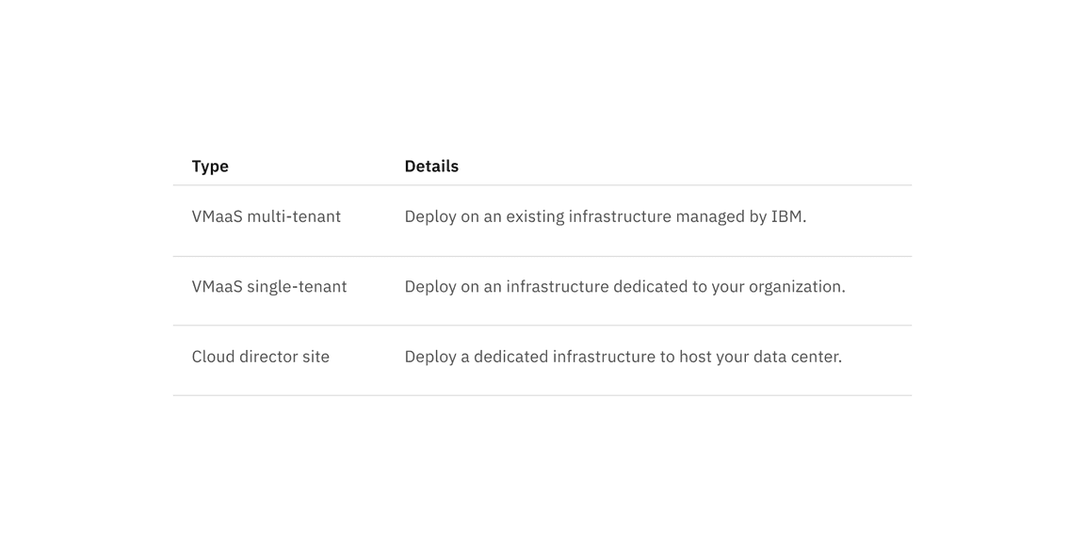Click the word IBM in the first row
The image size is (1085, 542).
pyautogui.click(x=787, y=216)
